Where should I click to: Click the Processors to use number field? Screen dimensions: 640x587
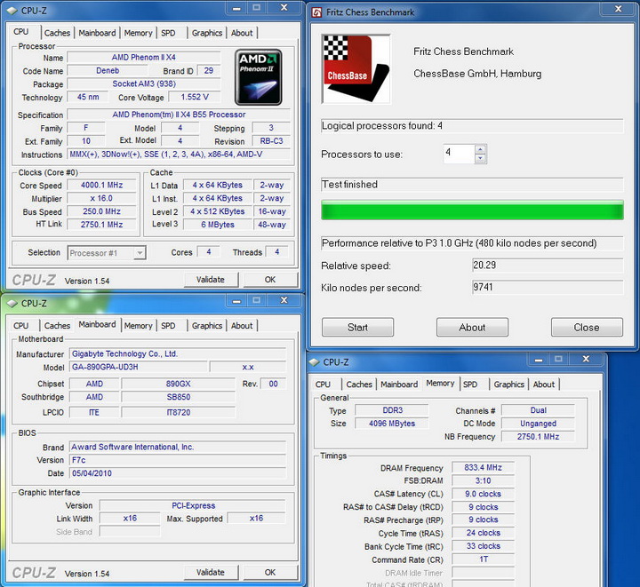[460, 154]
